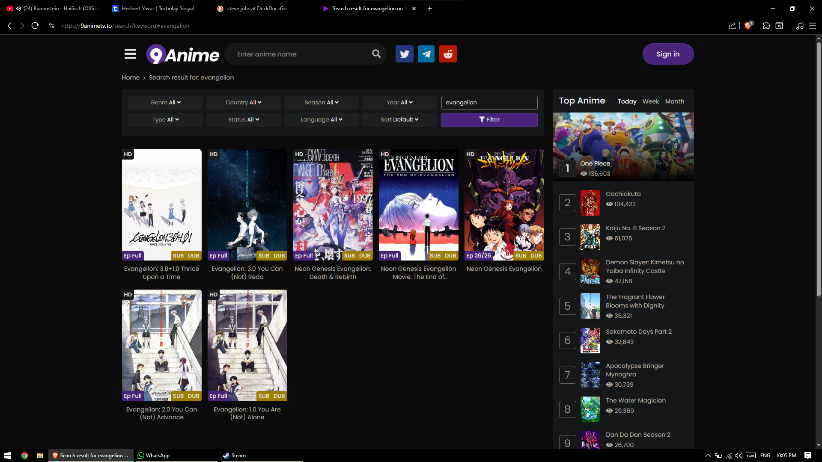
Task: Expand the Genre filter dropdown
Action: 166,103
